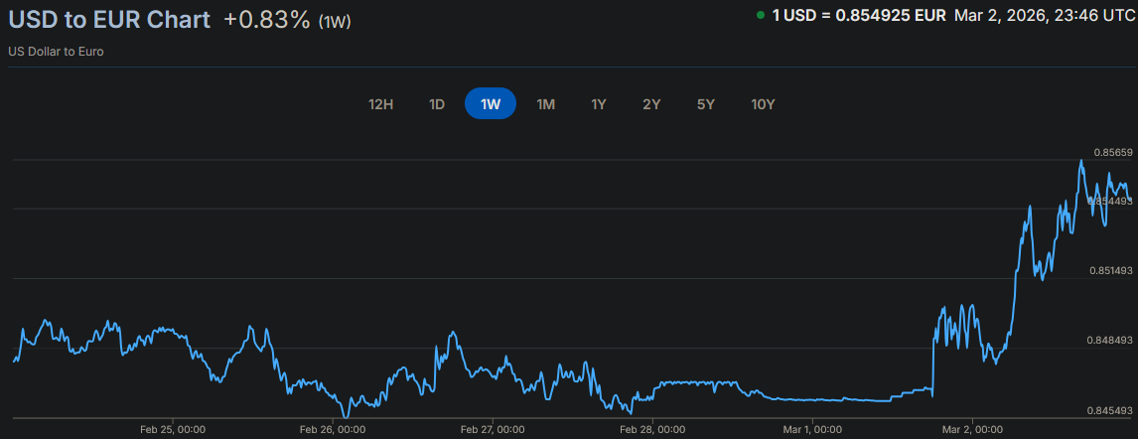
Task: Switch chart to 1M range
Action: pos(545,104)
